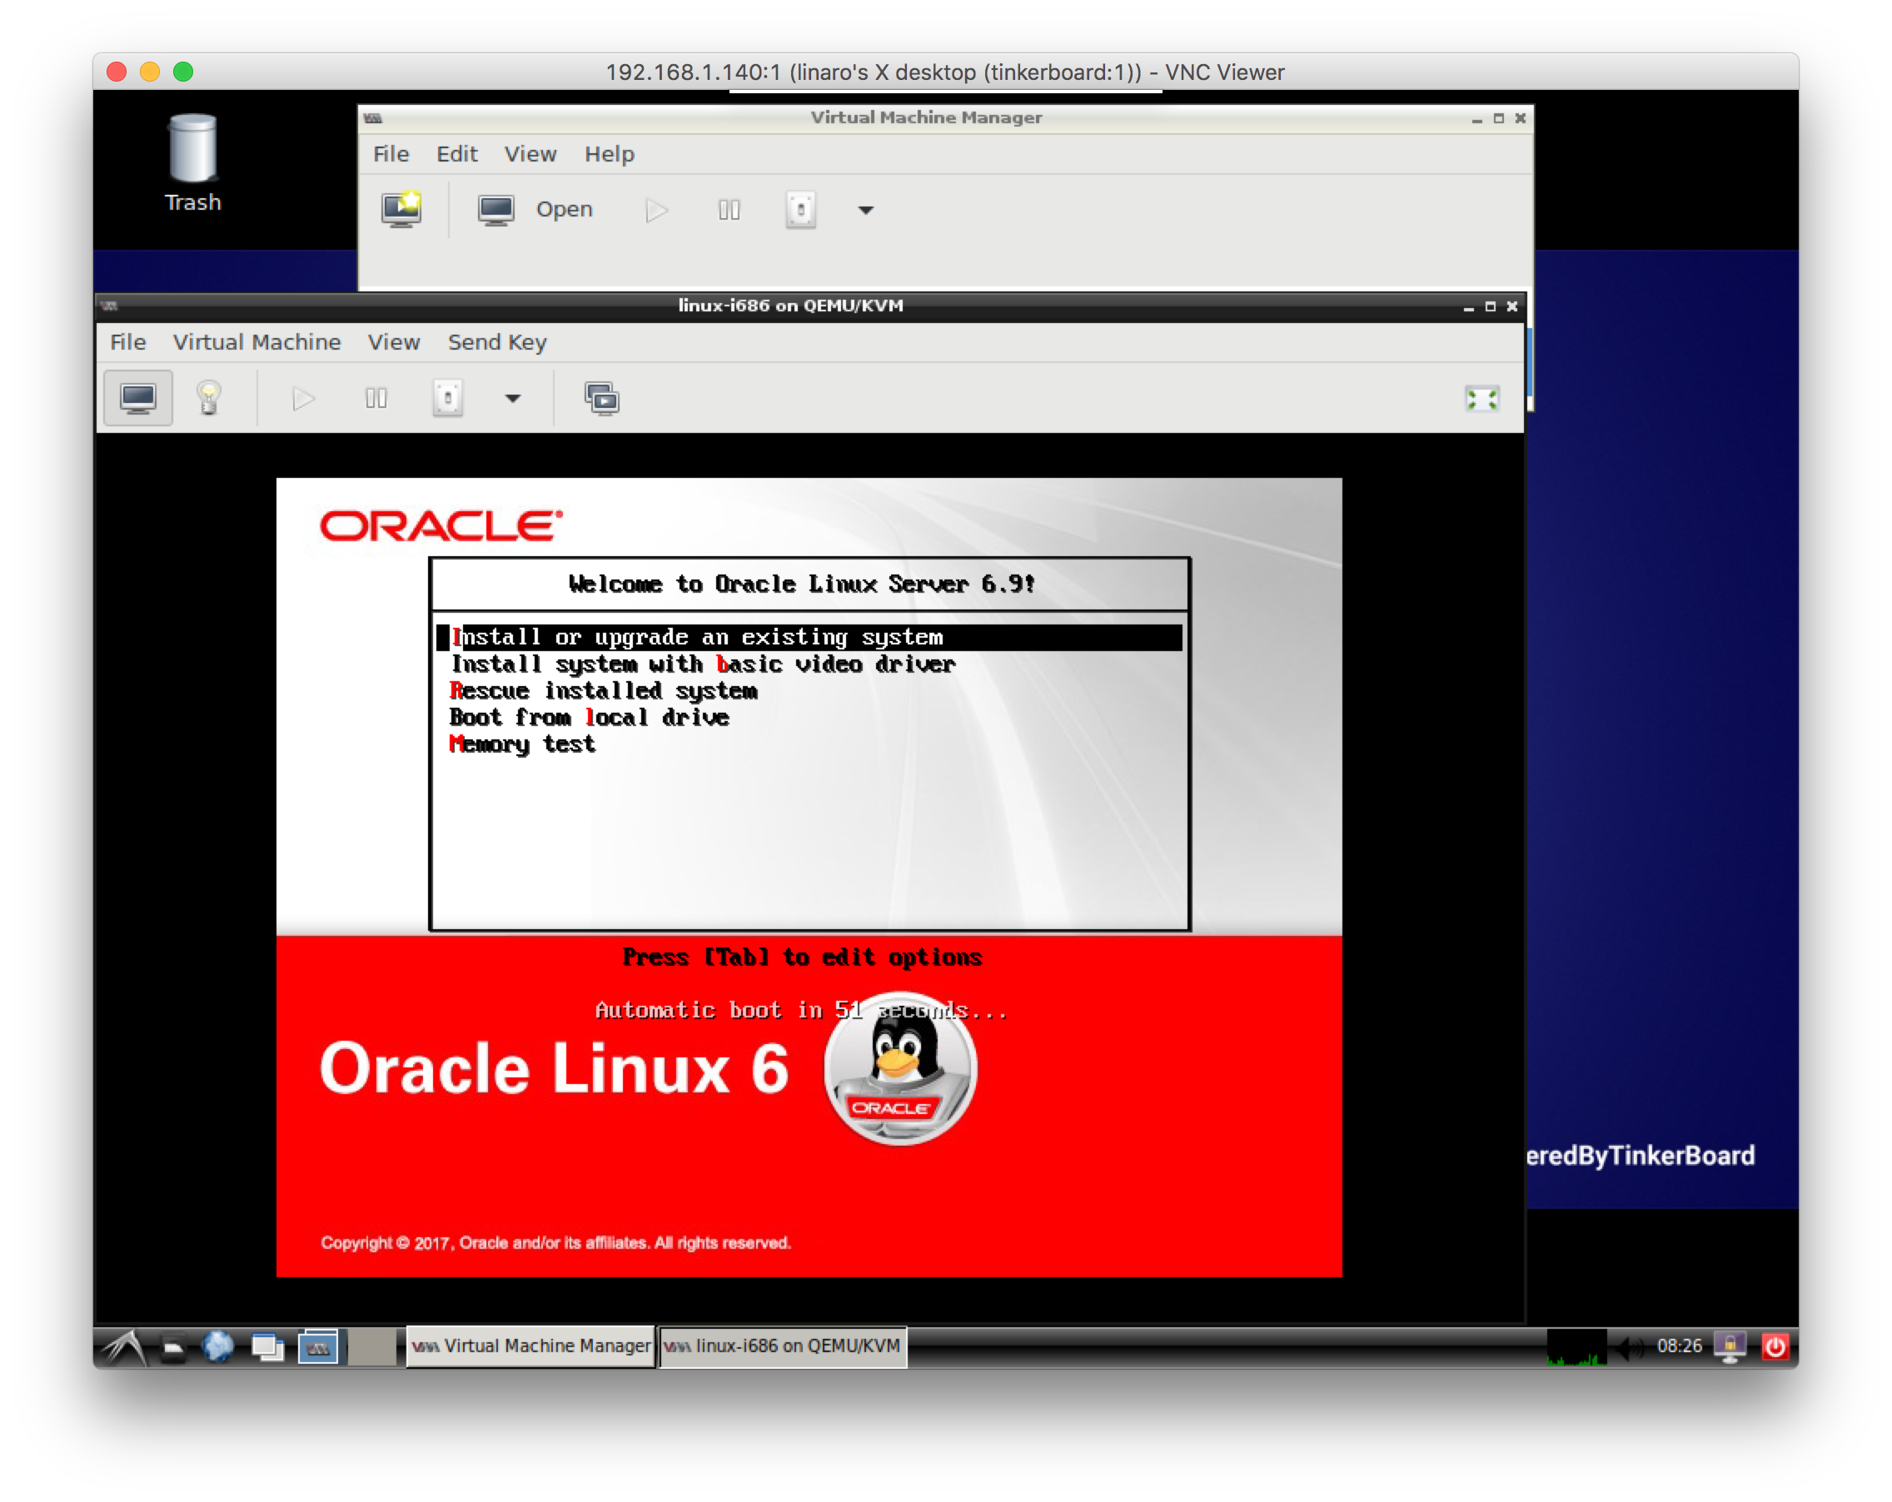Image resolution: width=1892 pixels, height=1502 pixels.
Task: Select Rescue installed system entry
Action: pyautogui.click(x=603, y=691)
